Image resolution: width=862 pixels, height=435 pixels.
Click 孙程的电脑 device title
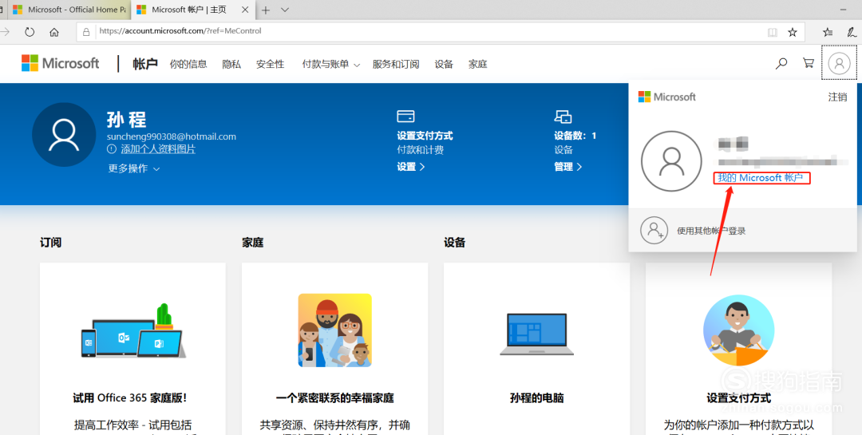(536, 397)
